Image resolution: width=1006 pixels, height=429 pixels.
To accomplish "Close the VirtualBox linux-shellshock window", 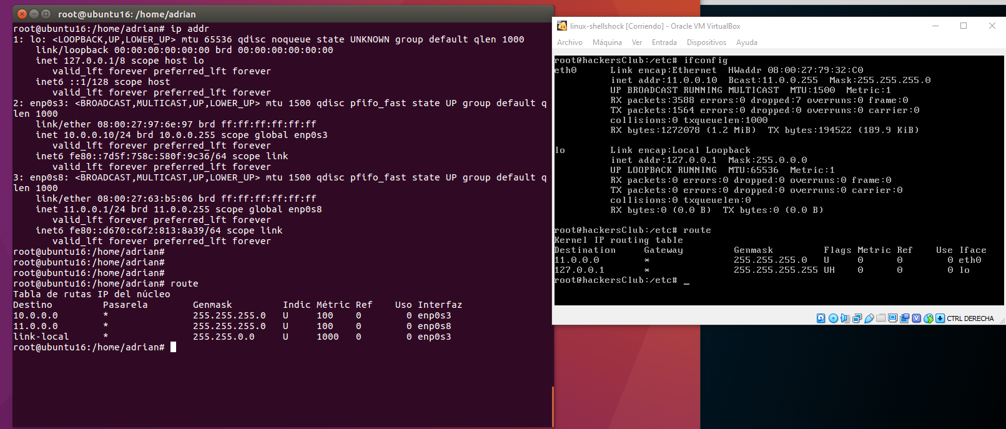I will 992,26.
